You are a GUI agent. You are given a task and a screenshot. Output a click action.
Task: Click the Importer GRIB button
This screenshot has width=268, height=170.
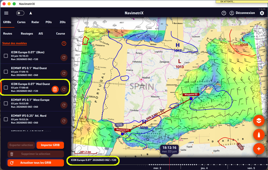[50, 145]
